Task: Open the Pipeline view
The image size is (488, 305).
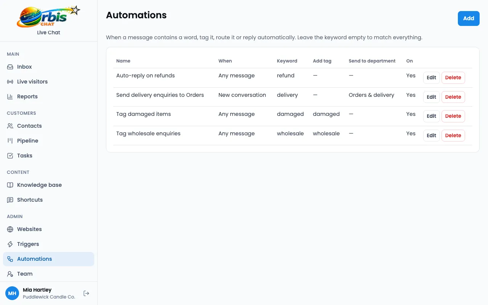Action: [48, 141]
